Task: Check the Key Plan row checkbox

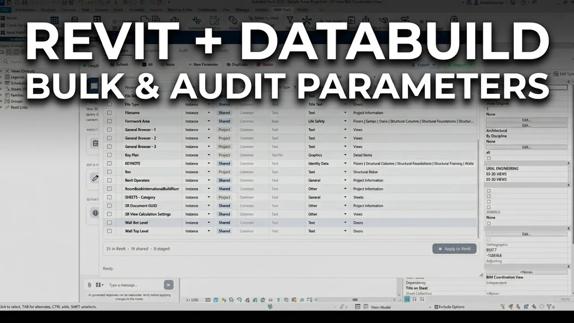Action: [x=109, y=155]
